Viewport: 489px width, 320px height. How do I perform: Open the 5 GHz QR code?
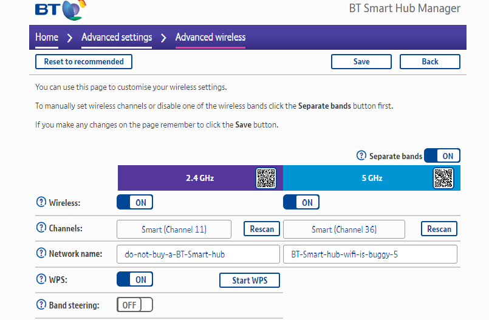point(443,179)
